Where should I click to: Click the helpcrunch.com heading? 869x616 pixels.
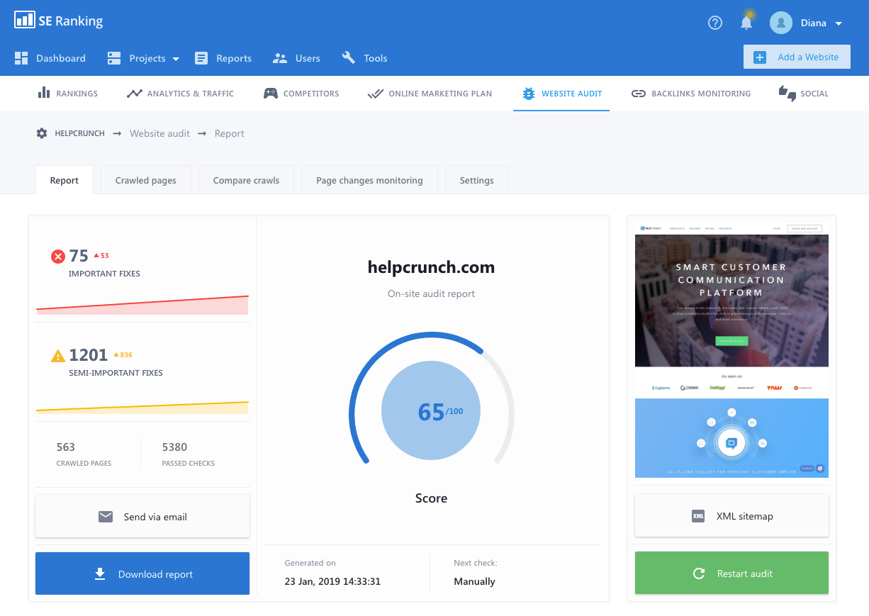(x=431, y=267)
